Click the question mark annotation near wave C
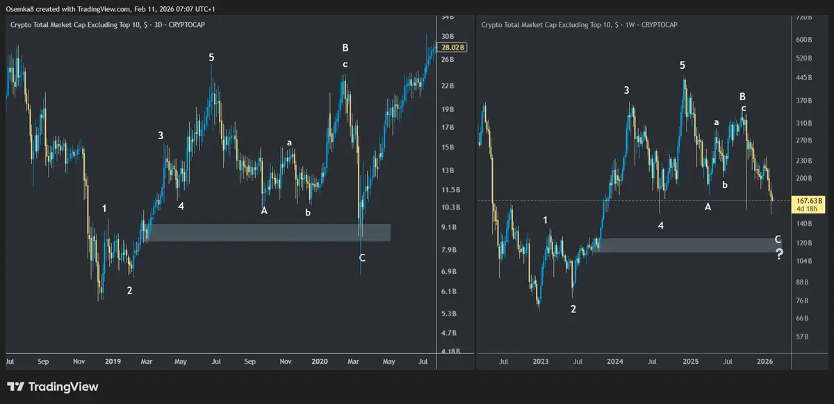834x404 pixels. [779, 255]
